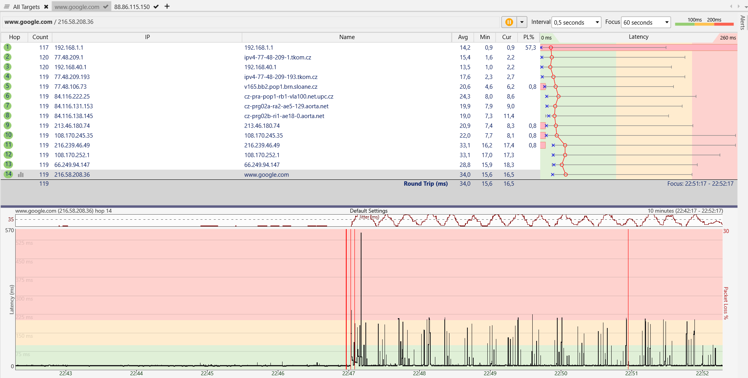
Task: Click the PL% column header
Action: pos(528,37)
